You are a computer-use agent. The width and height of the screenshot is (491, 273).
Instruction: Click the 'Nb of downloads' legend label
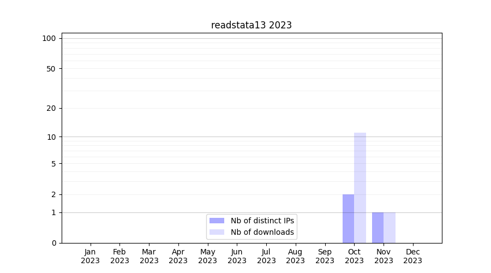point(262,232)
